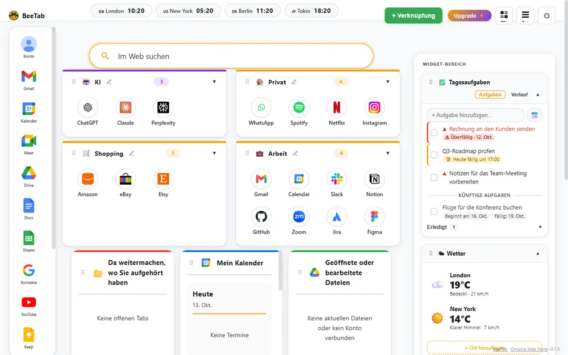Collapse the Privat group arrow

coord(387,82)
